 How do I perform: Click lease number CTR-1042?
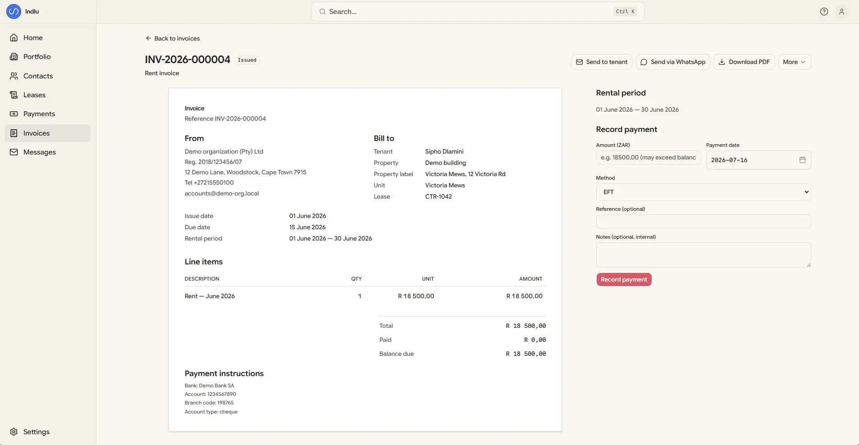[439, 197]
